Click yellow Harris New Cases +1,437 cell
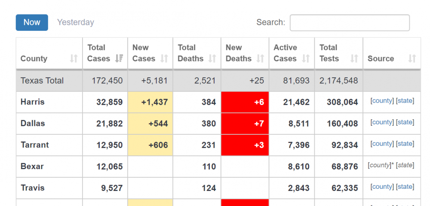Image resolution: width=430 pixels, height=206 pixels. click(150, 102)
